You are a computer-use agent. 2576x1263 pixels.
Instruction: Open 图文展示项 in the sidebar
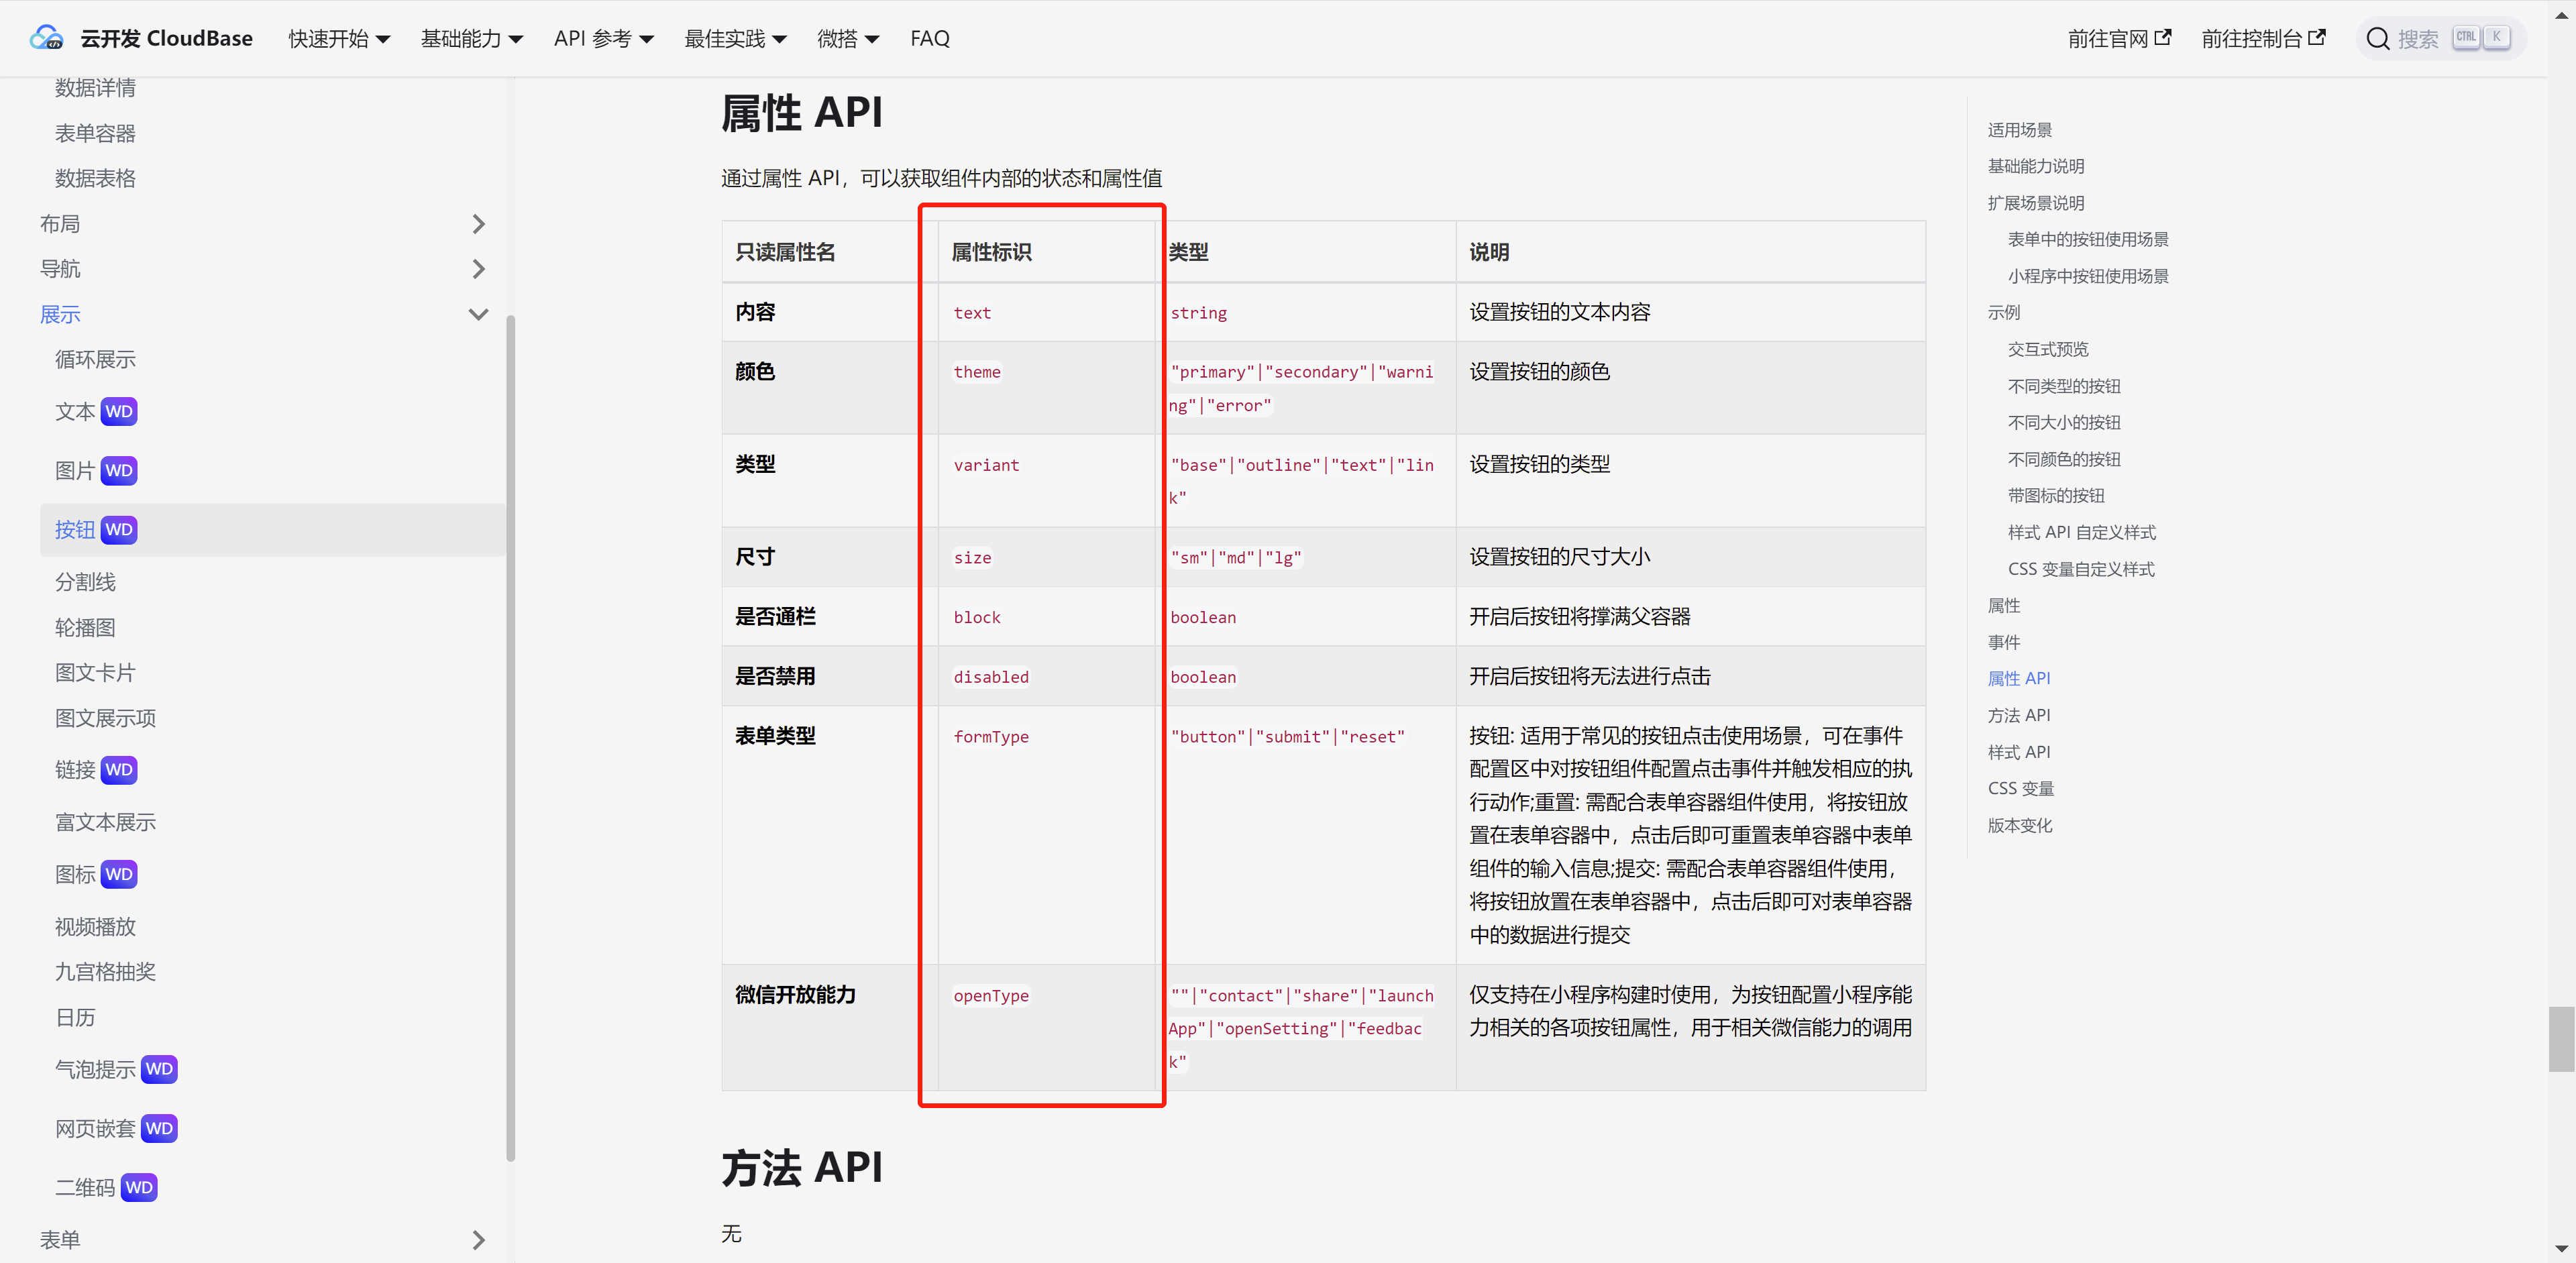(x=105, y=717)
